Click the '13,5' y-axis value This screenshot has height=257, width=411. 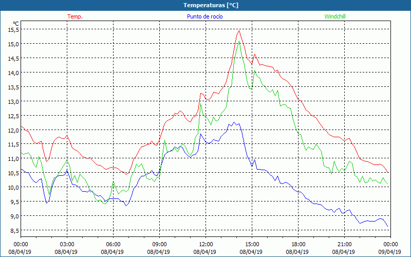[14, 87]
